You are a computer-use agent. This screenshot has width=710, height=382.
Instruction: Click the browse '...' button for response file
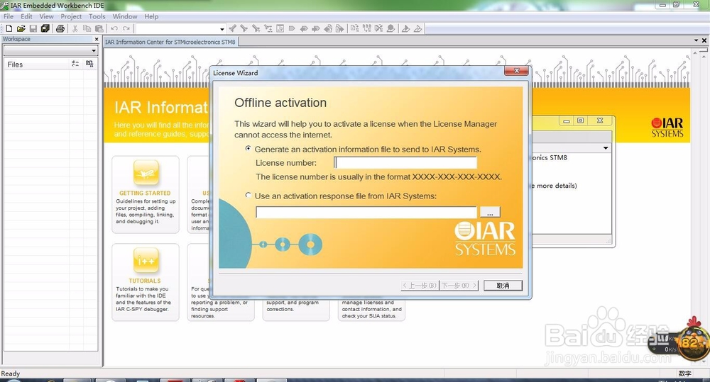(490, 212)
